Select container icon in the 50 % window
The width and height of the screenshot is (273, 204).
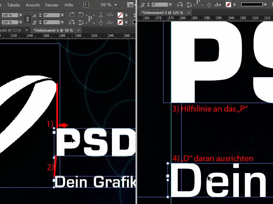(101, 15)
